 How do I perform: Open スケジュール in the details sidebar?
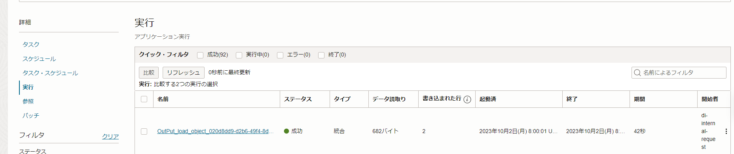pyautogui.click(x=39, y=58)
